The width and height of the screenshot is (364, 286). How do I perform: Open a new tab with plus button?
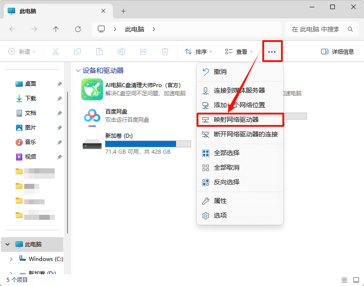tap(124, 11)
